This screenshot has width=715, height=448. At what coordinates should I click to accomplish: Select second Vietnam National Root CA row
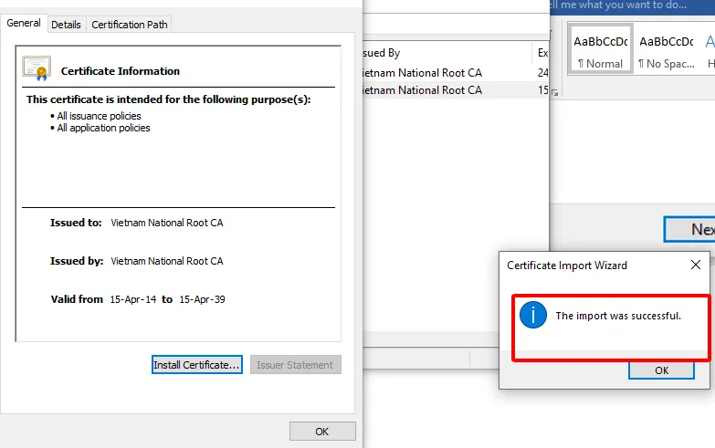(x=456, y=90)
